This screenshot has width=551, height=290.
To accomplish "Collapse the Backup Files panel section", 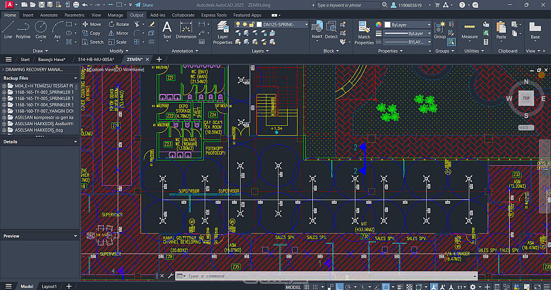I will (75, 78).
